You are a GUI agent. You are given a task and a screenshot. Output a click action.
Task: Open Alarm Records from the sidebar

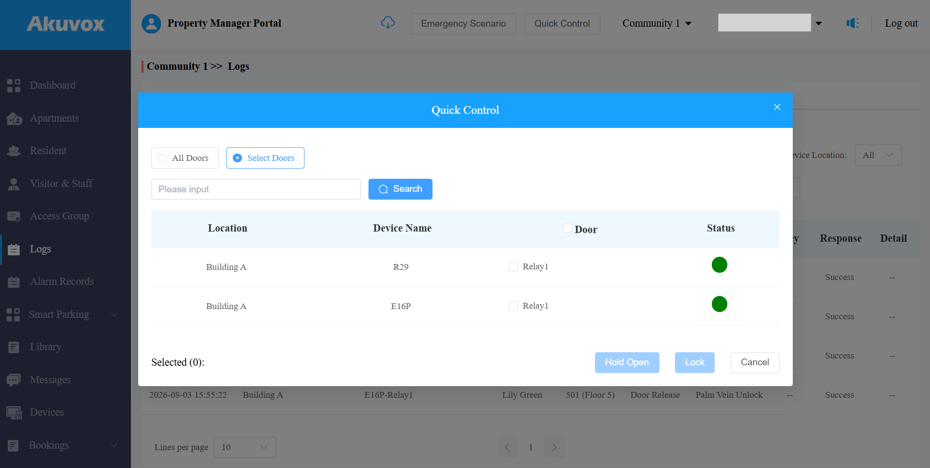pyautogui.click(x=62, y=281)
